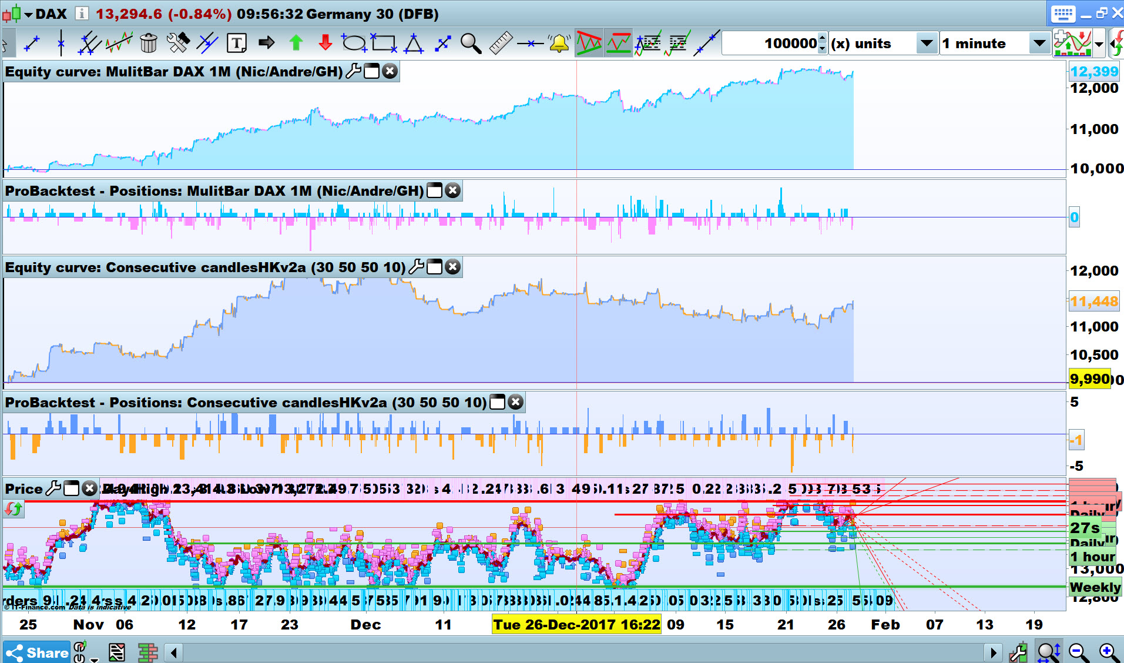The width and height of the screenshot is (1124, 663).
Task: Select the Fibonacci segment tool
Action: [442, 43]
